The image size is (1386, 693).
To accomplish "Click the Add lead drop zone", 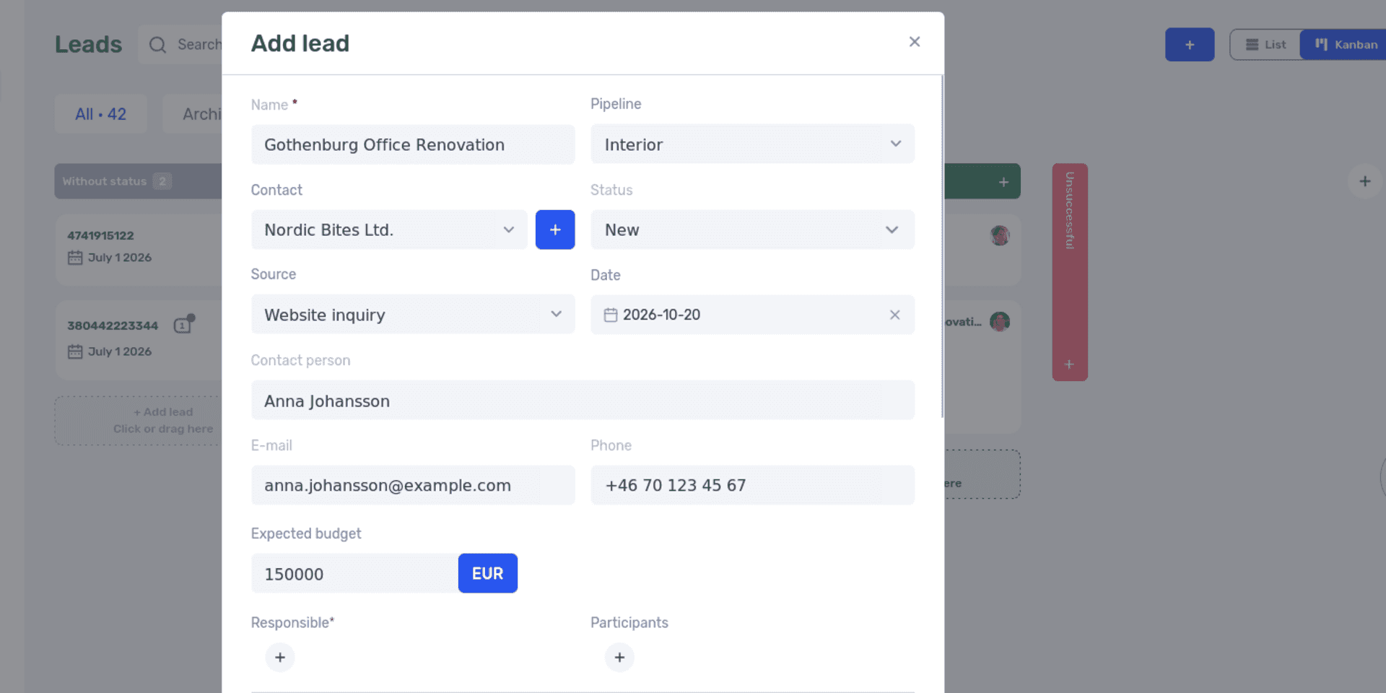I will tap(139, 420).
